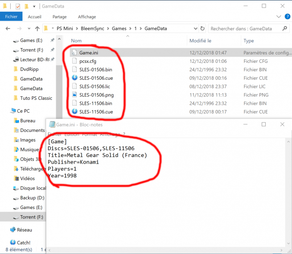Close the Bloc-notes window

(x=282, y=124)
